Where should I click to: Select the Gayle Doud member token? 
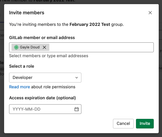pos(30,47)
